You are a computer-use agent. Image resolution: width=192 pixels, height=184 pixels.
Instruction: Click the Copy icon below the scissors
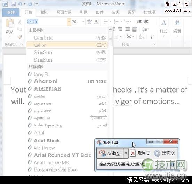point(19,29)
